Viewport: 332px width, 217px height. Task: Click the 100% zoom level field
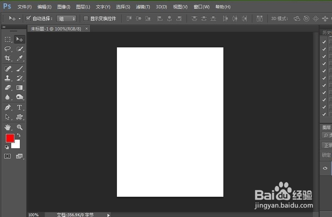coord(34,215)
